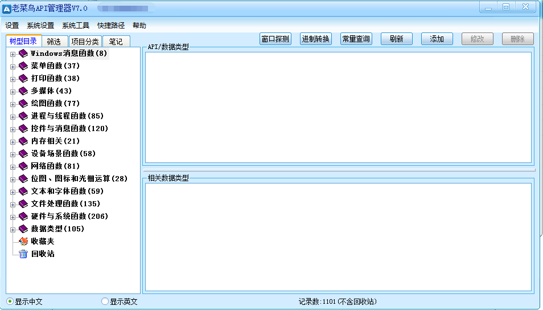The height and width of the screenshot is (310, 543).
Task: Click the book icon beside 数据类型(105)
Action: [23, 229]
